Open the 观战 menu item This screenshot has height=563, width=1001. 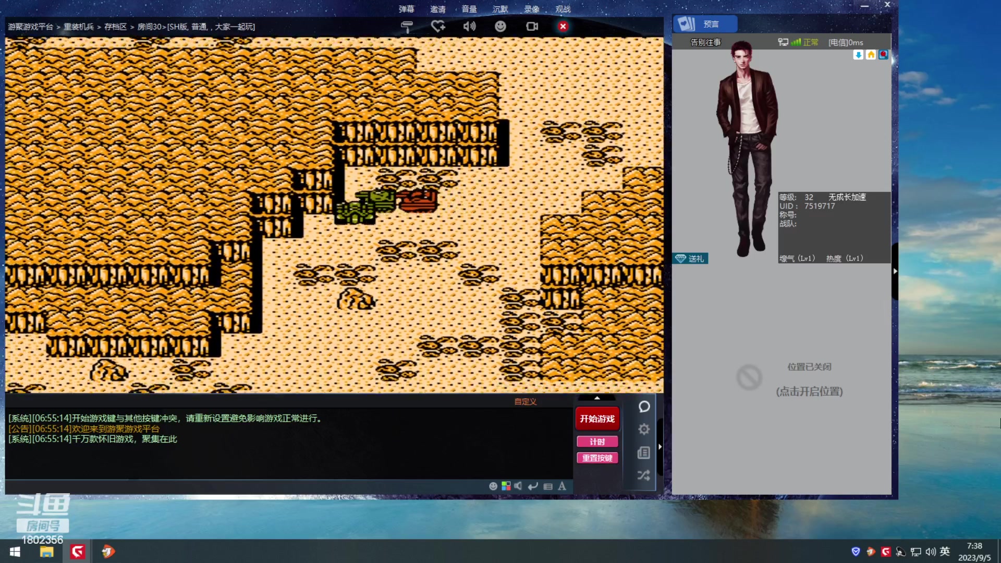tap(563, 9)
